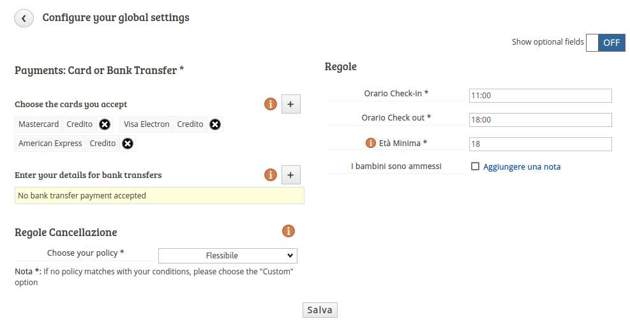Remove the Visa Electron card

pos(215,124)
